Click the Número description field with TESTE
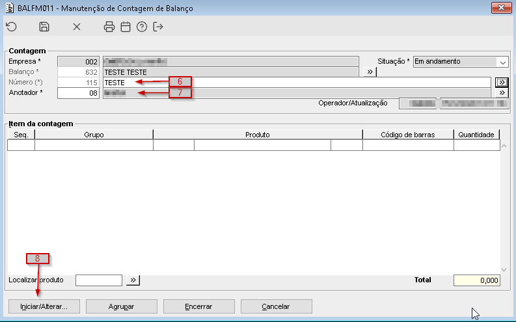Image resolution: width=516 pixels, height=322 pixels. 297,83
